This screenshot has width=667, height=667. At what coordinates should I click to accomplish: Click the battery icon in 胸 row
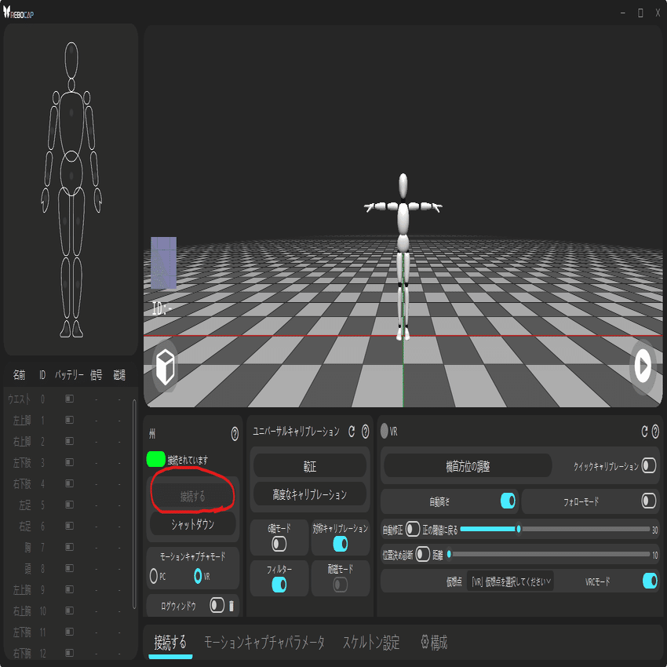pos(69,547)
